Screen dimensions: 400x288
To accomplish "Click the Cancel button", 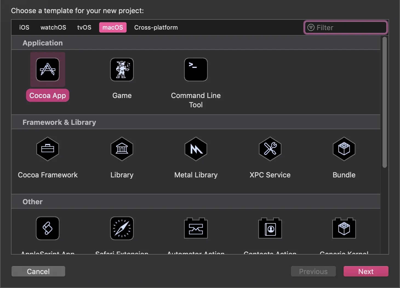I will coord(38,271).
